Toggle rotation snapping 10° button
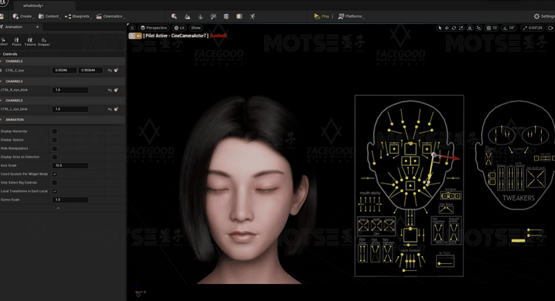 [x=510, y=28]
